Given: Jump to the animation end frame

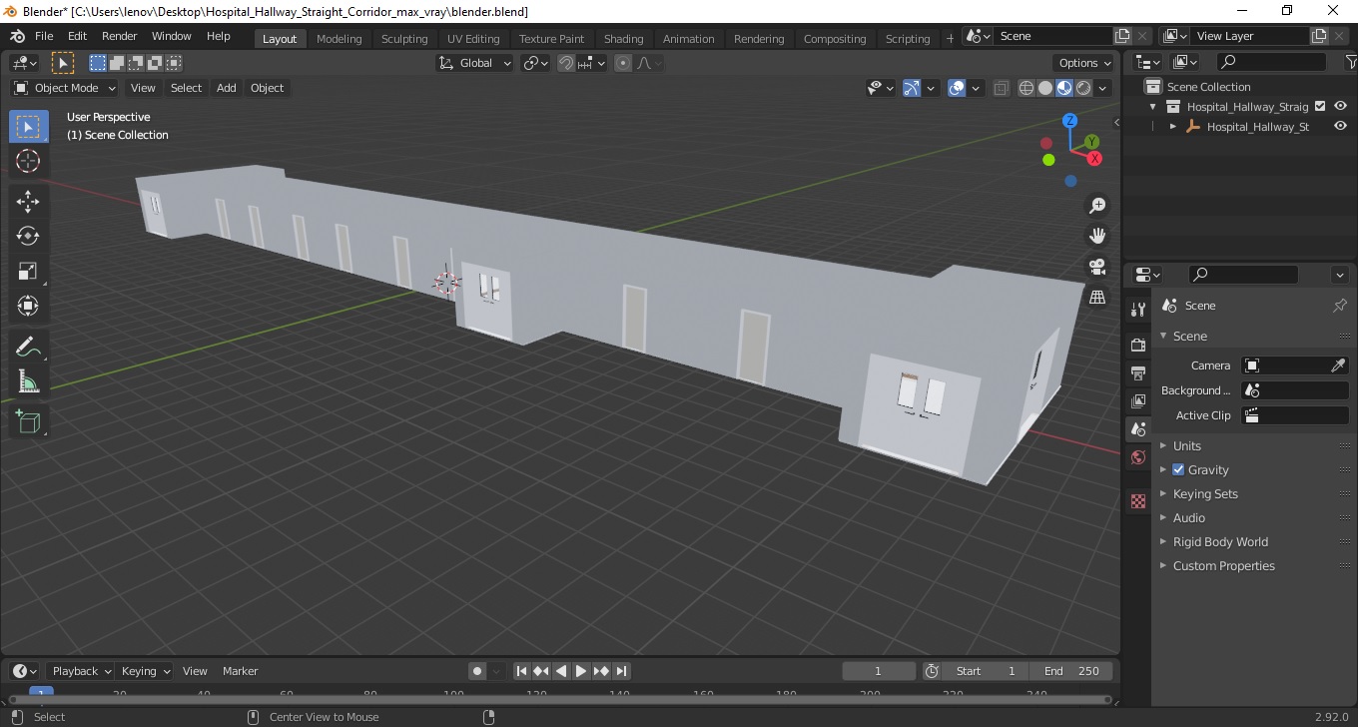Looking at the screenshot, I should pyautogui.click(x=621, y=671).
